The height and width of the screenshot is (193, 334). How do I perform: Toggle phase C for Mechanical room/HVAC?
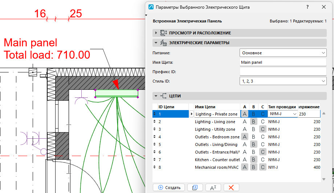click(262, 167)
